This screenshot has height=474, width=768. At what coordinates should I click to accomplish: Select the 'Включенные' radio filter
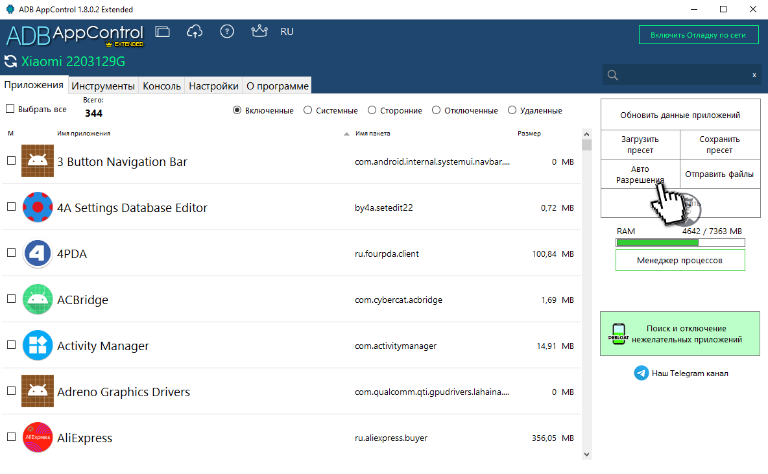pyautogui.click(x=237, y=110)
